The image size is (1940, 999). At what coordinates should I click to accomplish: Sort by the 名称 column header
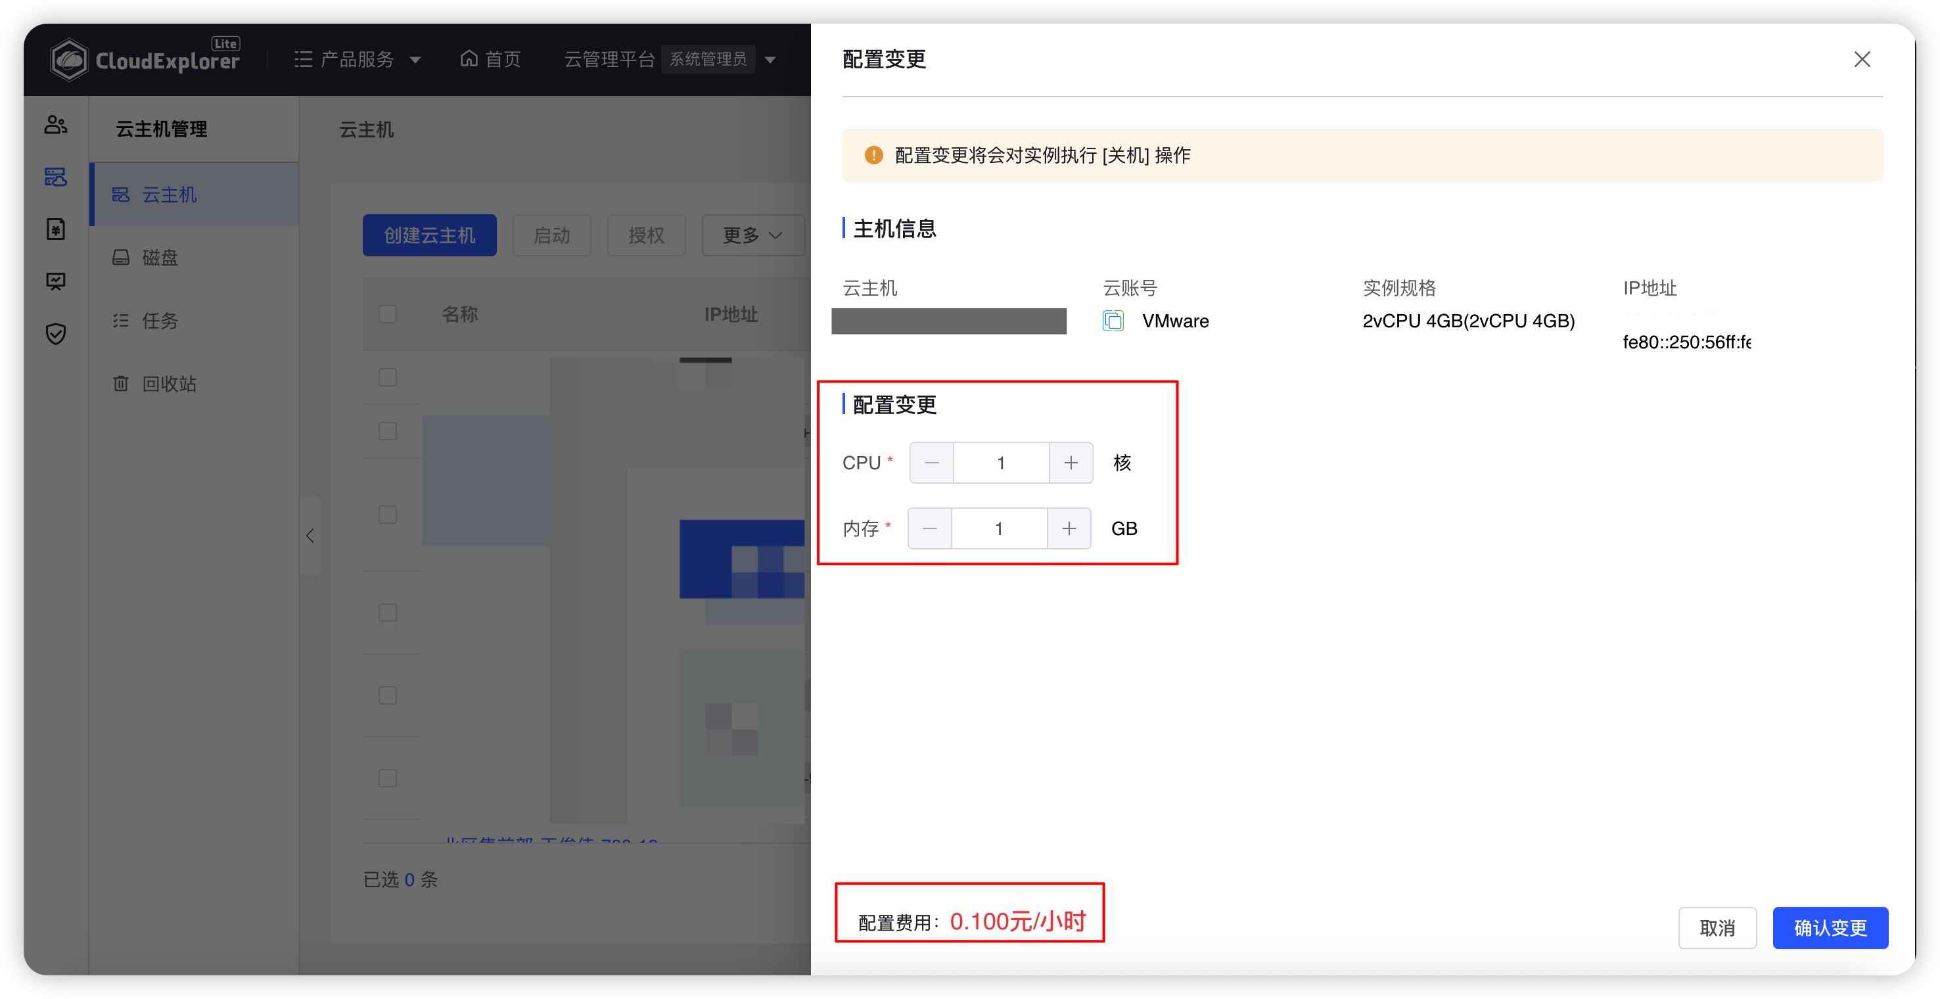tap(460, 314)
